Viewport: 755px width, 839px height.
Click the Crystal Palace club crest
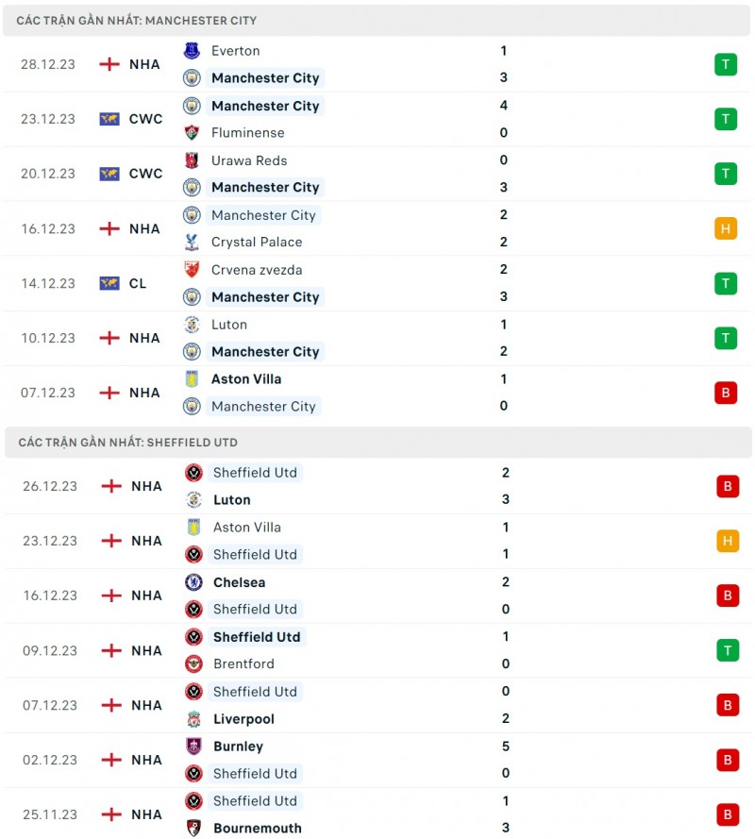pyautogui.click(x=192, y=243)
